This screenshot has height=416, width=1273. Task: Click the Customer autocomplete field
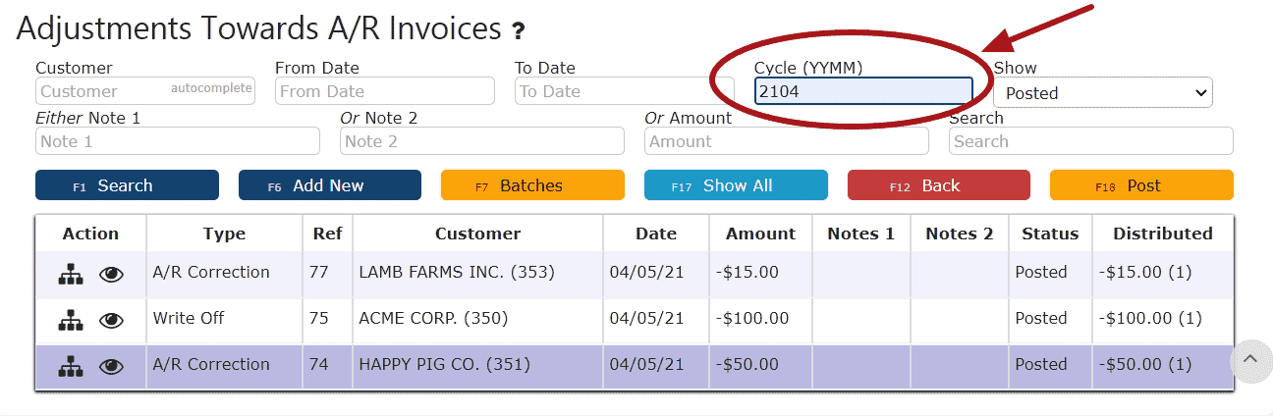point(145,91)
